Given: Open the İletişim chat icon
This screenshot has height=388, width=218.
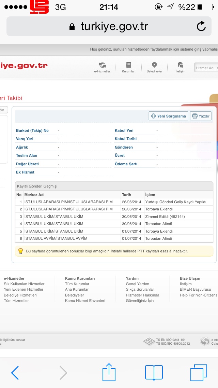Looking at the screenshot, I should click(x=181, y=68).
